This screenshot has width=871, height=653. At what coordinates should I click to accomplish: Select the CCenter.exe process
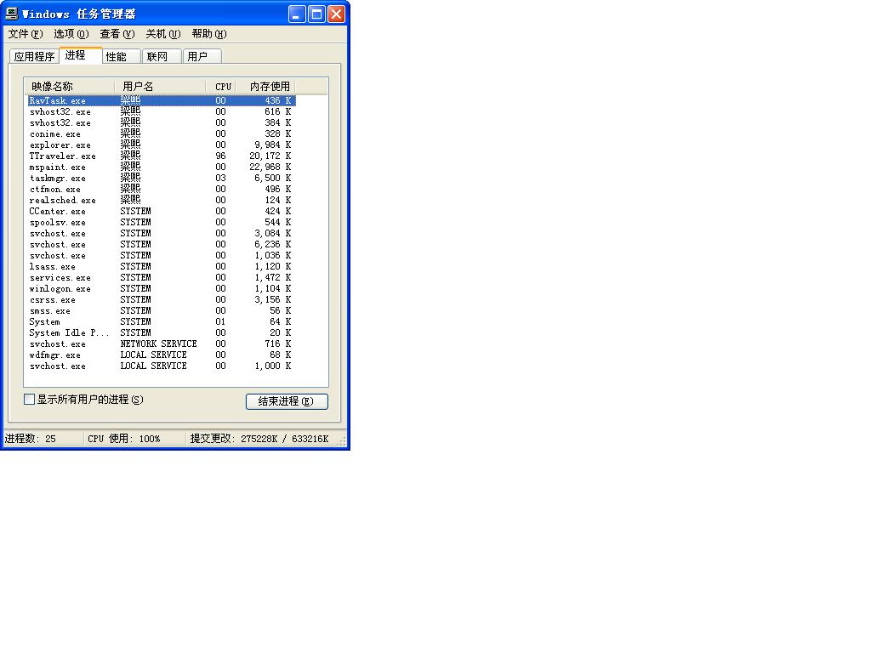161,212
